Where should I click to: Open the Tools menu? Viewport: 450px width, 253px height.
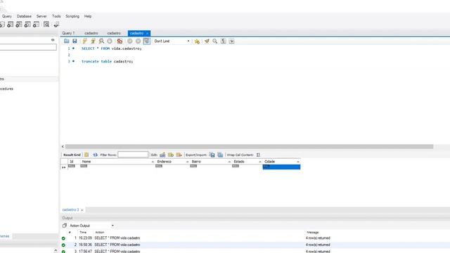click(x=56, y=16)
